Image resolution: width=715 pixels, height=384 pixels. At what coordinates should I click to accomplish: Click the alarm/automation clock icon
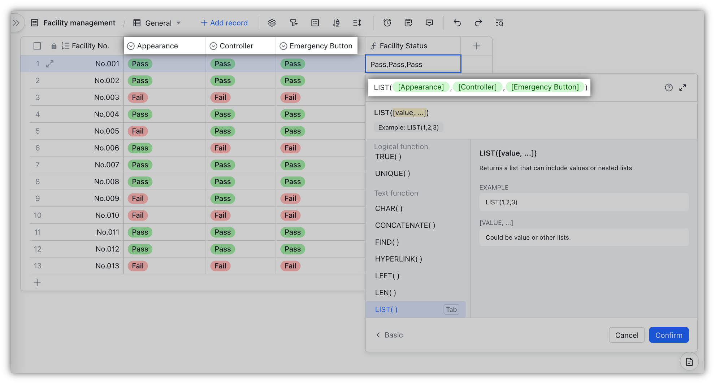[387, 23]
